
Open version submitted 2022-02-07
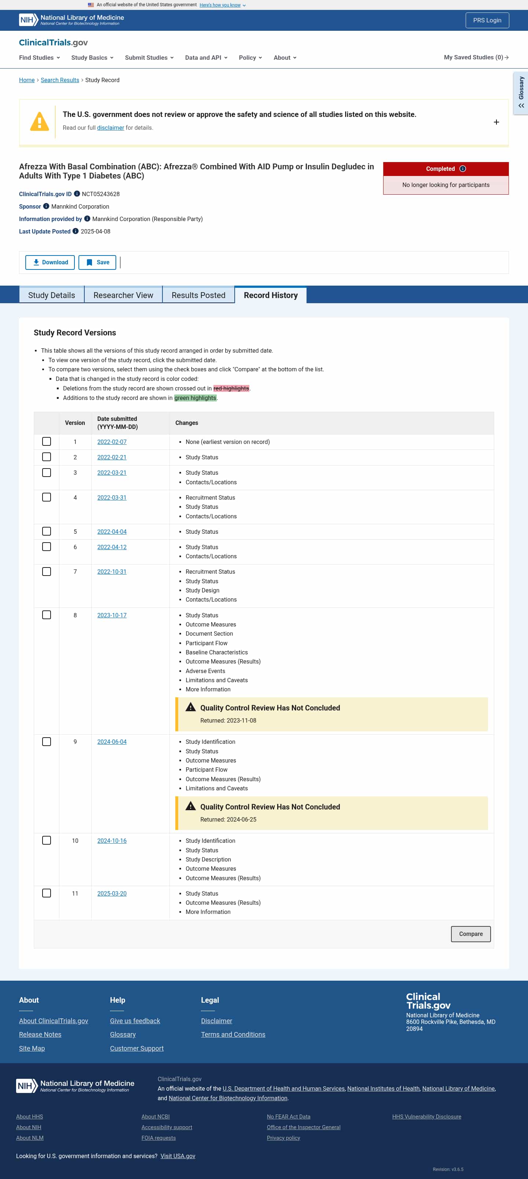point(112,442)
